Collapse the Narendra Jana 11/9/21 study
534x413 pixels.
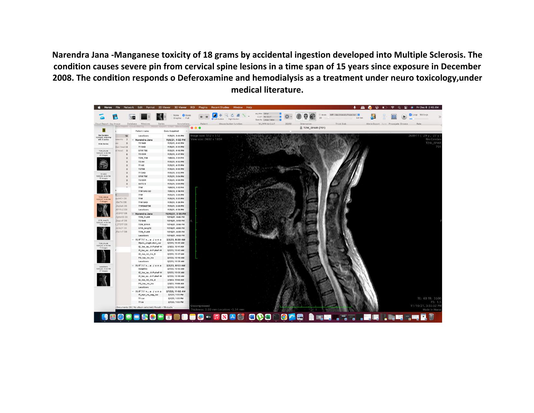(133, 140)
